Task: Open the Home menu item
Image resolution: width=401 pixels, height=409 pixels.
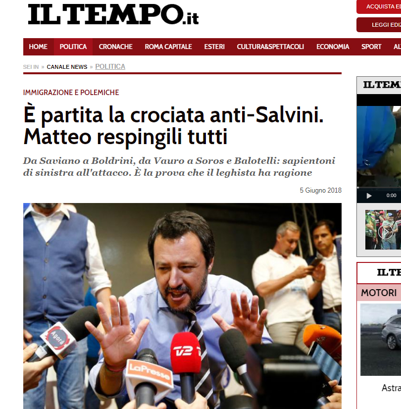Action: (x=38, y=47)
